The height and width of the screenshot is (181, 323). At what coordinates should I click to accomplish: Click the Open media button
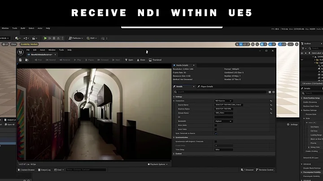point(129,60)
